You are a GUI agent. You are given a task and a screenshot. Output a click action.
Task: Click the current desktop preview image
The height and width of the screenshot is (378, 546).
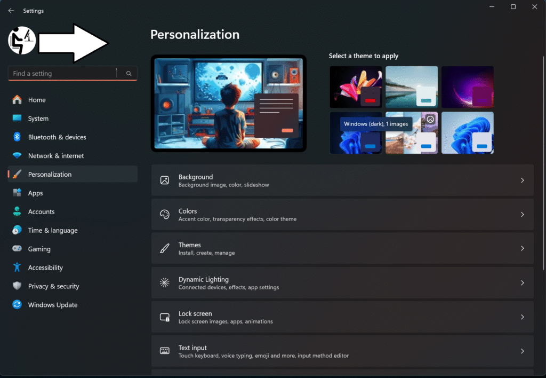228,103
